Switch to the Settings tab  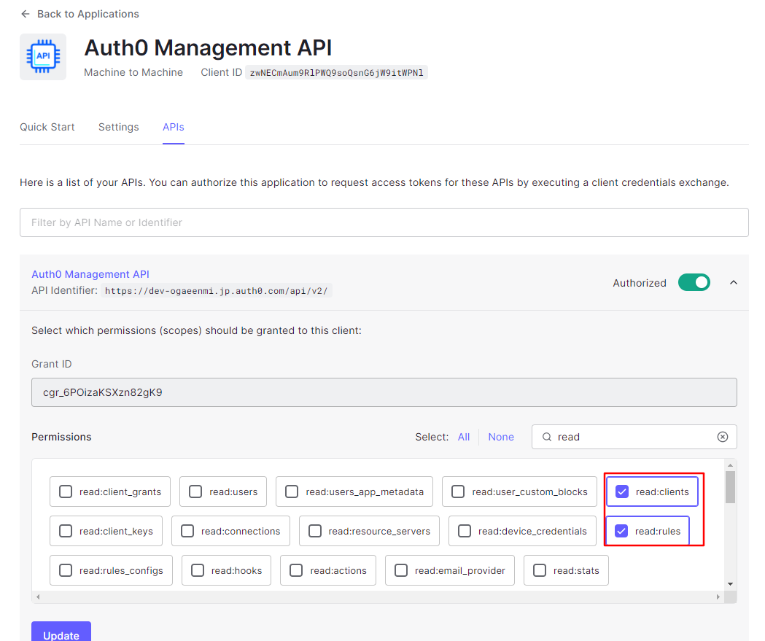pos(119,127)
